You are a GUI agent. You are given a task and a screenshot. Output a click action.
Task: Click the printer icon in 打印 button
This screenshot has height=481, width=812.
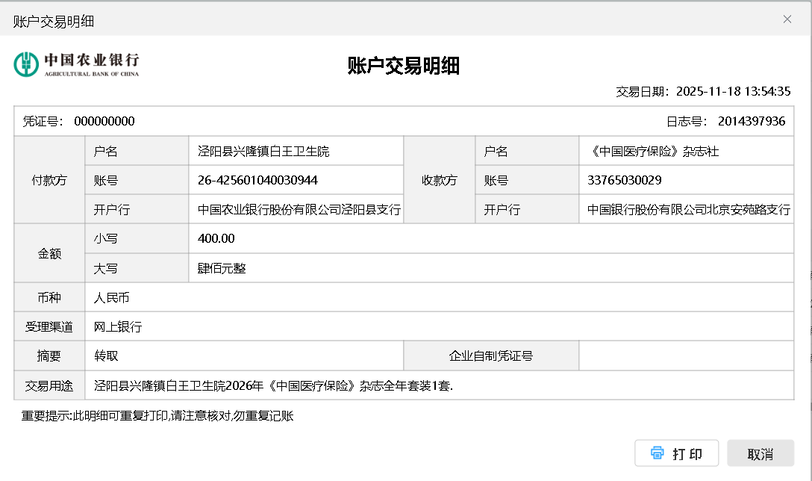[657, 453]
